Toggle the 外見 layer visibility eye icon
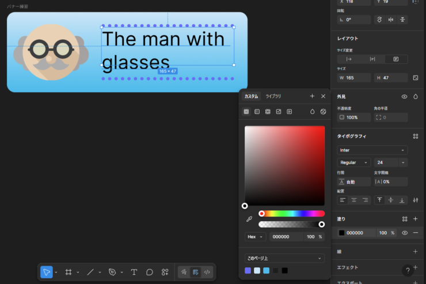The image size is (426, 284). [404, 97]
